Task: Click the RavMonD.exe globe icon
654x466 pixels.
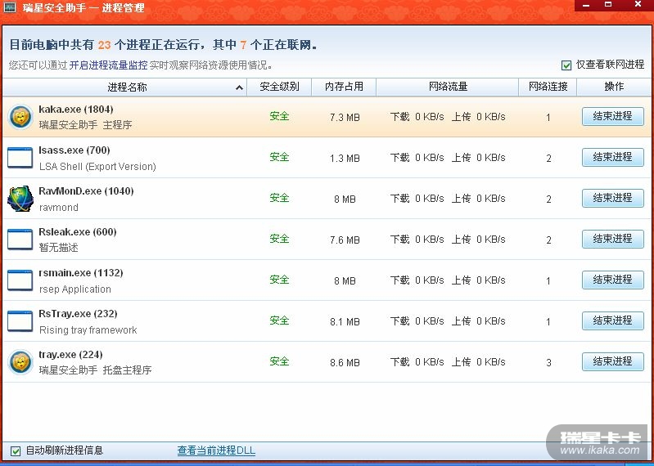Action: pyautogui.click(x=20, y=199)
